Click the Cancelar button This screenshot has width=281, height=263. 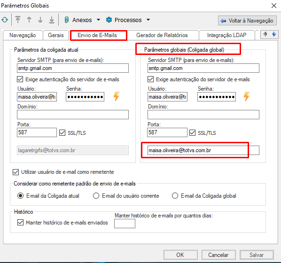[x=219, y=255]
